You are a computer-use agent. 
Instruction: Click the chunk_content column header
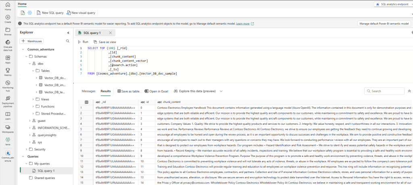coord(284,102)
